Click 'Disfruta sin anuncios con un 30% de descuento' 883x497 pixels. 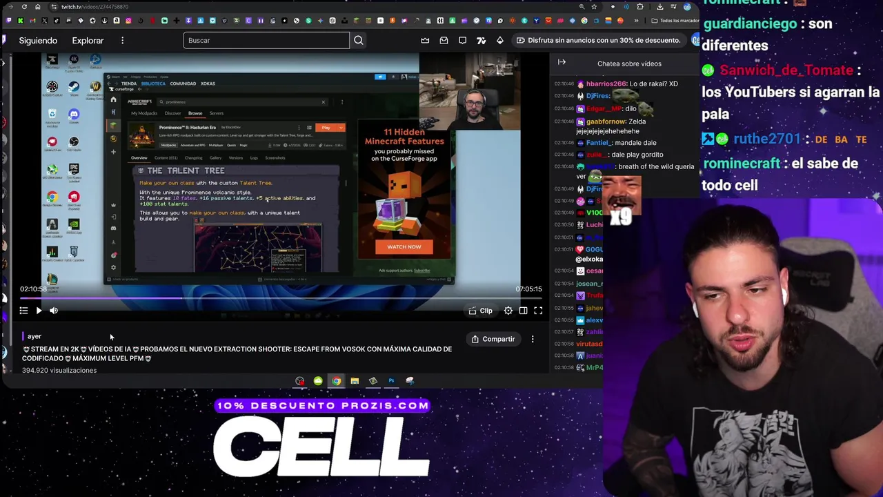(x=597, y=40)
